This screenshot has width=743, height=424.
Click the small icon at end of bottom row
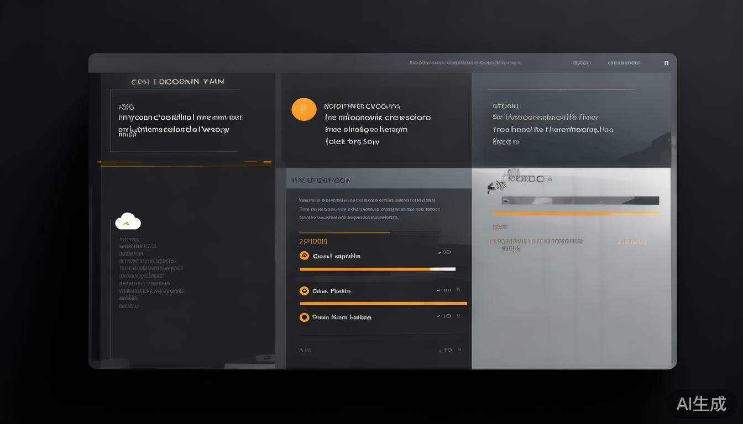pyautogui.click(x=459, y=349)
